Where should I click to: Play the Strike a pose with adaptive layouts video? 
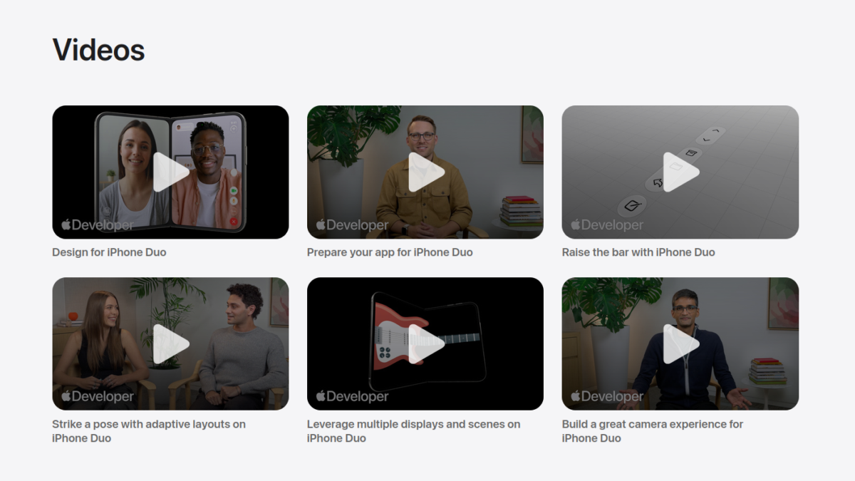click(x=170, y=343)
